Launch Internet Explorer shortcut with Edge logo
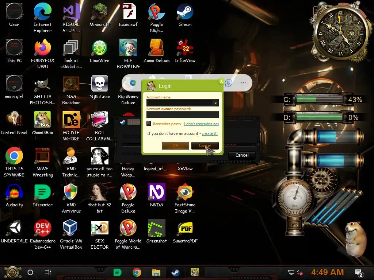The height and width of the screenshot is (280, 374). pyautogui.click(x=42, y=18)
